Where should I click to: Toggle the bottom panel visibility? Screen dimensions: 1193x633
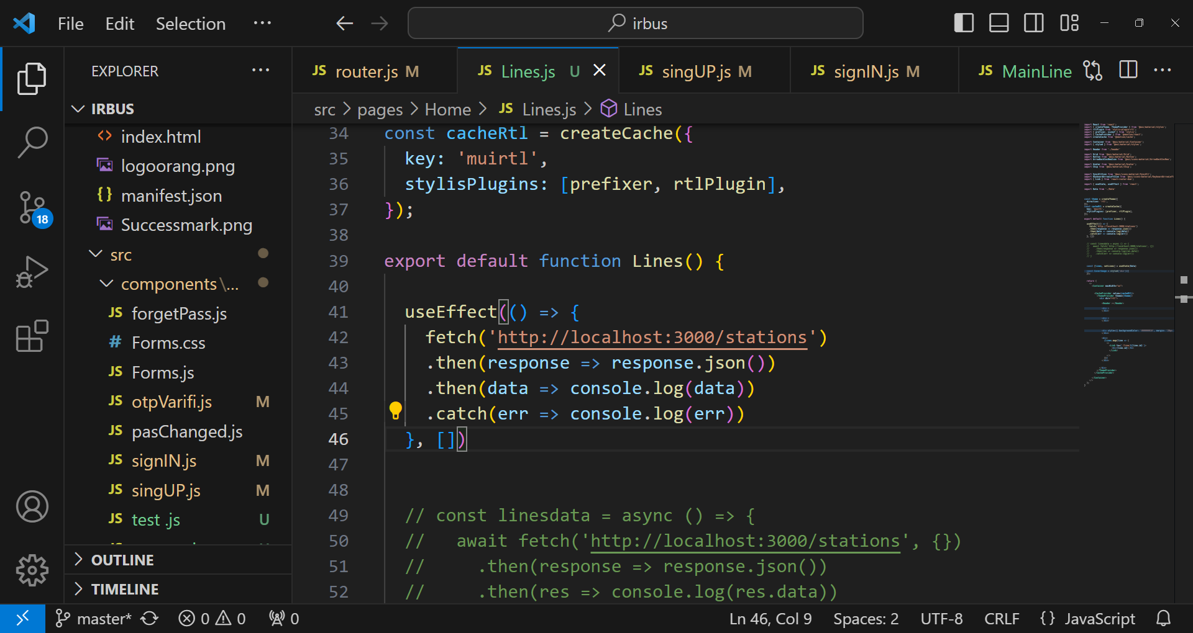(999, 23)
